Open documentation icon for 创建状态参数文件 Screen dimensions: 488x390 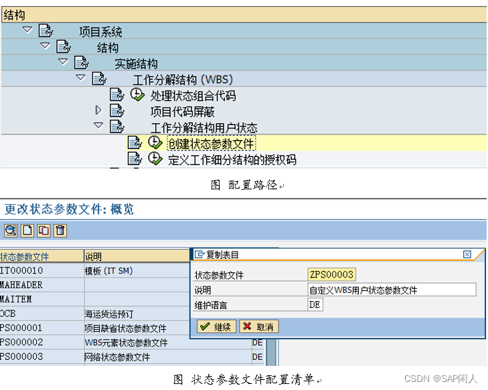point(135,142)
